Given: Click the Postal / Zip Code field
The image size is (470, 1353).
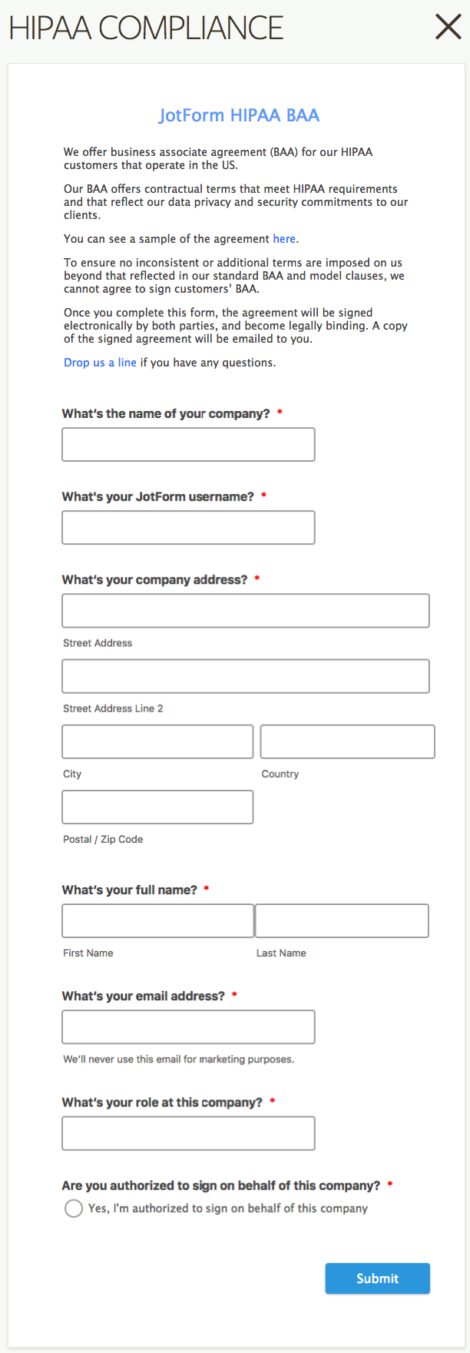Looking at the screenshot, I should click(157, 807).
